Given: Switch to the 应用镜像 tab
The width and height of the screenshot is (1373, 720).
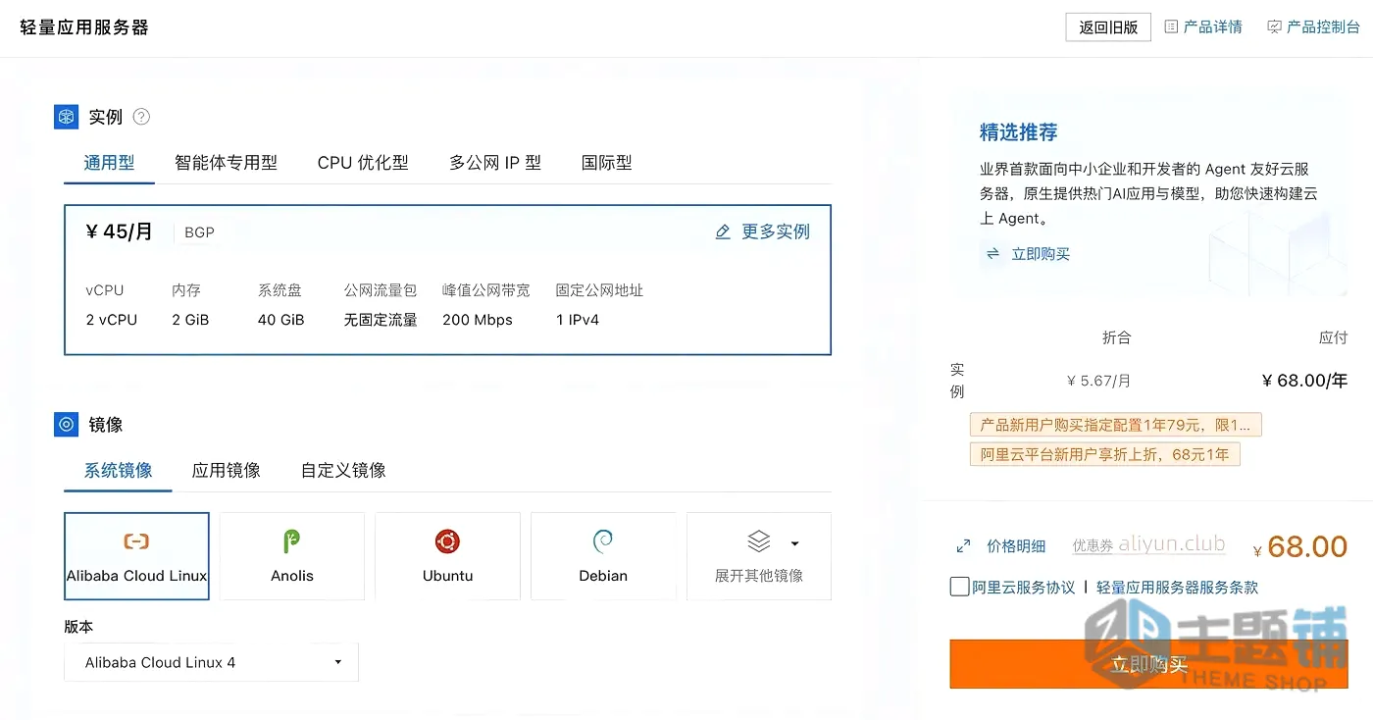Looking at the screenshot, I should pos(227,471).
